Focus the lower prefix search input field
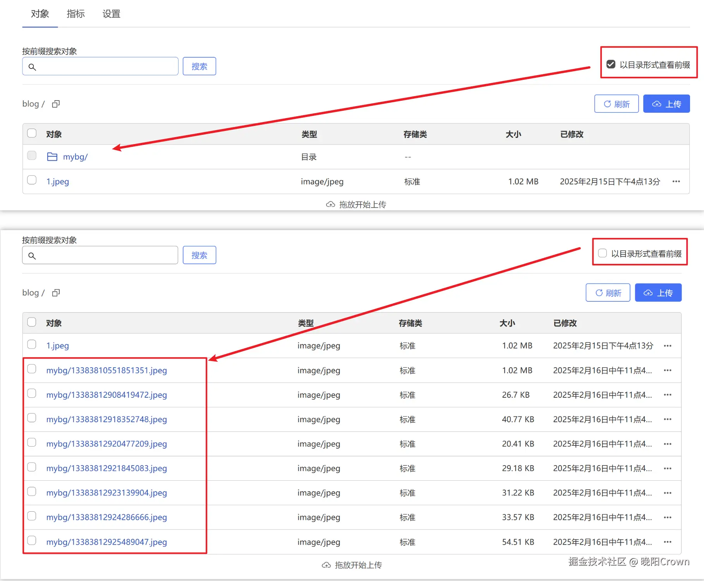 point(100,255)
